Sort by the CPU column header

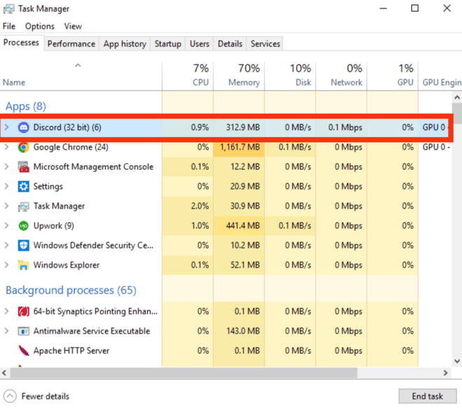pyautogui.click(x=188, y=76)
